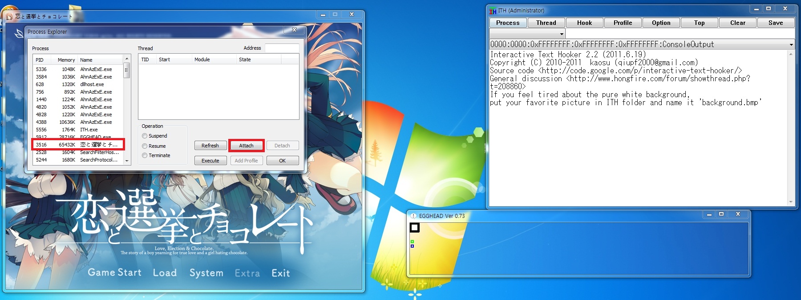
Task: Click the large black square in EGGHEAD
Action: 414,228
